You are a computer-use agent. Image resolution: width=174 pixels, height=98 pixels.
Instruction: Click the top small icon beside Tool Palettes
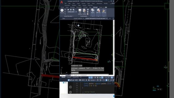[x=88, y=10]
